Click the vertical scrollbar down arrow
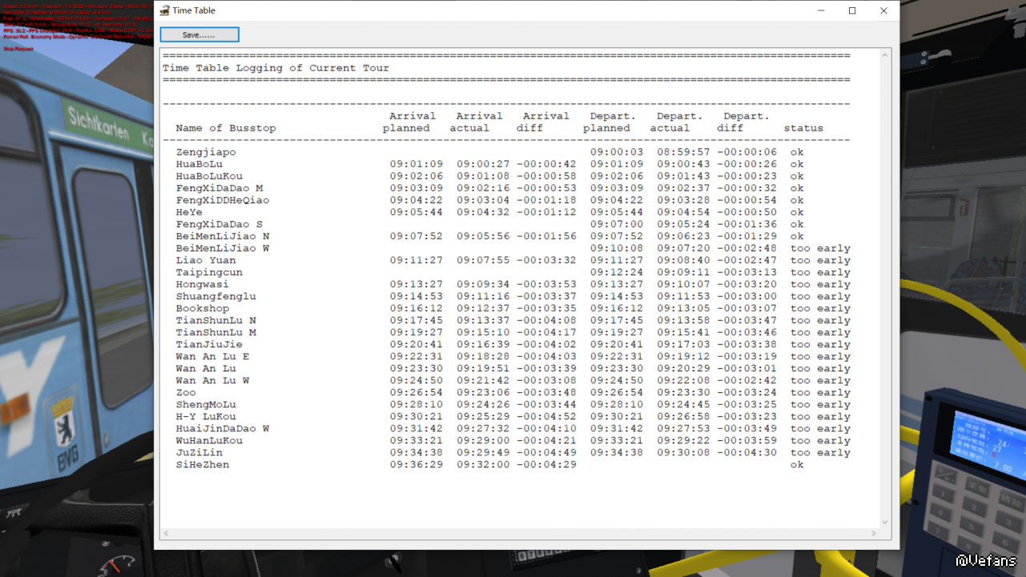 885,522
